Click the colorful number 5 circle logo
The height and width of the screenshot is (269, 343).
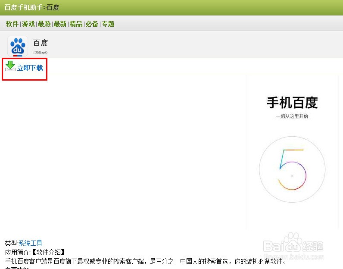[292, 169]
